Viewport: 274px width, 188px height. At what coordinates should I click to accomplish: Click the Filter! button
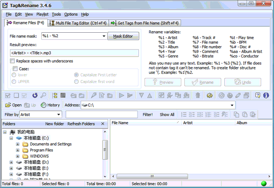(x=147, y=115)
